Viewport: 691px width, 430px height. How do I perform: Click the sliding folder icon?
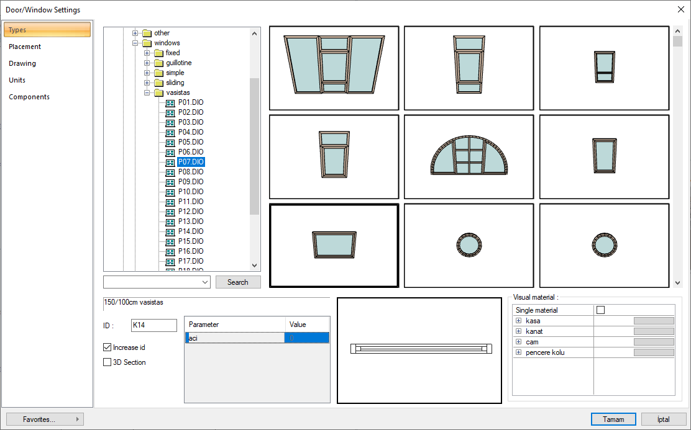coord(158,83)
